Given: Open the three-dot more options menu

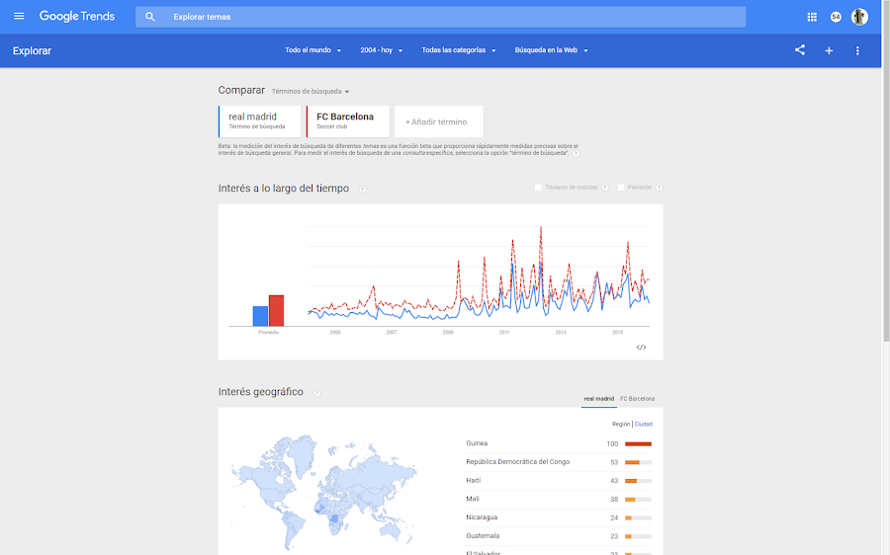Looking at the screenshot, I should click(857, 50).
